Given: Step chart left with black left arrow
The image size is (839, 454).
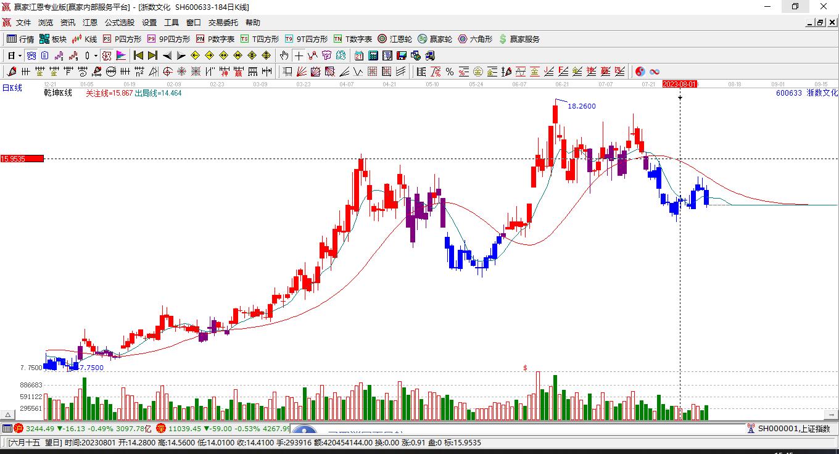Looking at the screenshot, I should (x=167, y=56).
